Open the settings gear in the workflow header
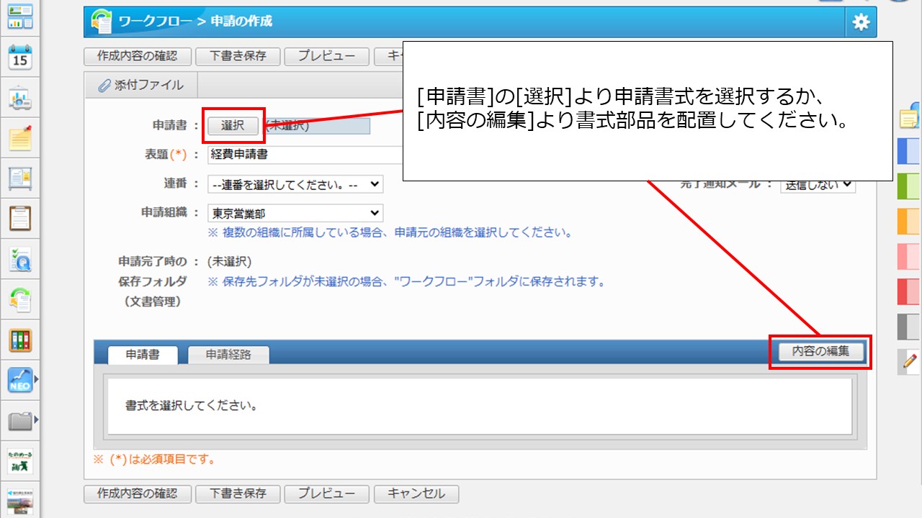 click(860, 22)
